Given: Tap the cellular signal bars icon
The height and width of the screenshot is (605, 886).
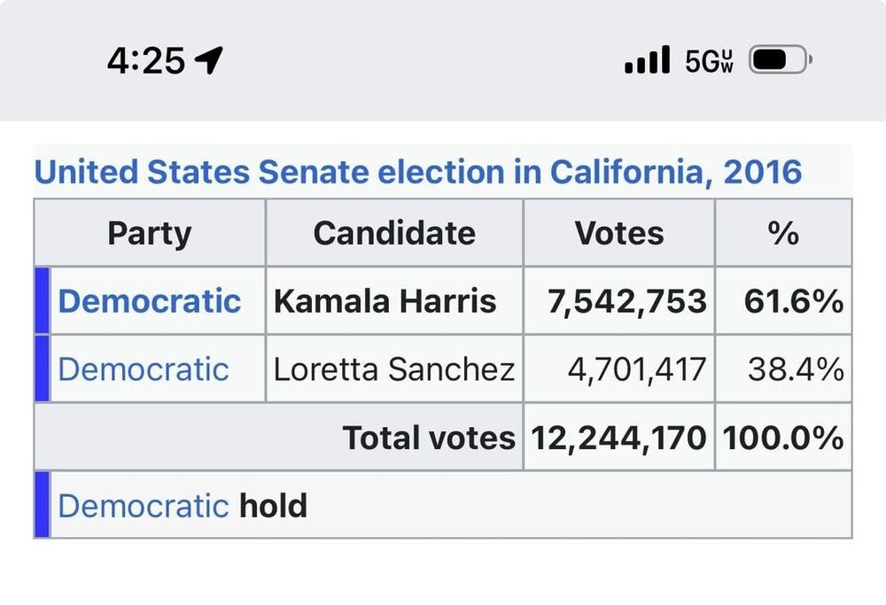Looking at the screenshot, I should tap(647, 60).
